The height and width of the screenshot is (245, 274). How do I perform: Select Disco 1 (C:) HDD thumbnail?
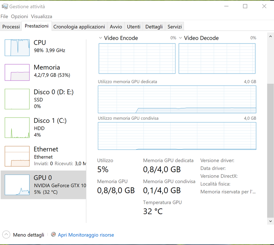coord(17,128)
